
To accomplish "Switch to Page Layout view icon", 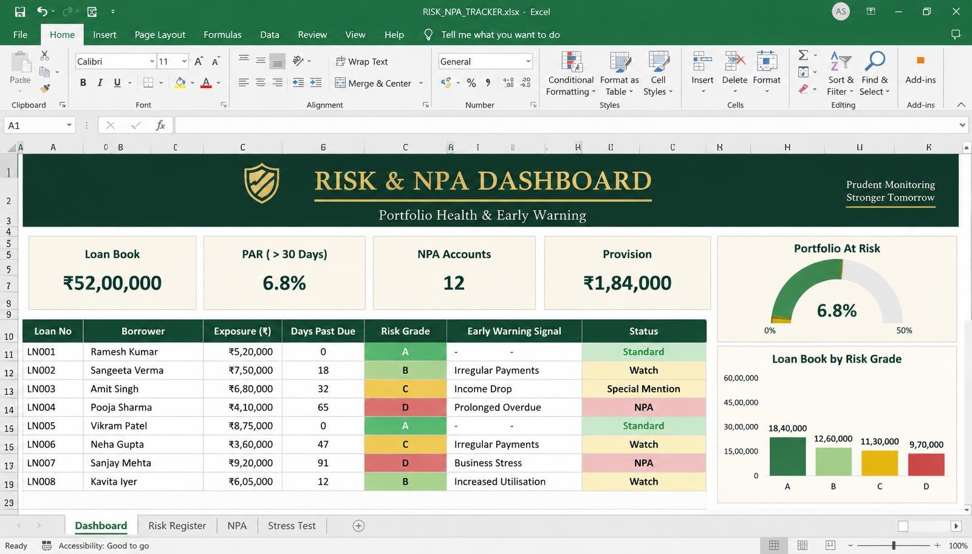I will coord(802,545).
